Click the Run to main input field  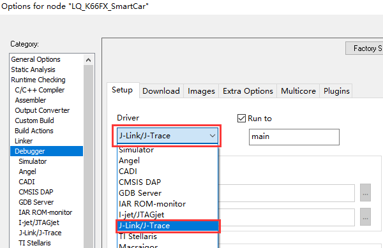point(294,137)
